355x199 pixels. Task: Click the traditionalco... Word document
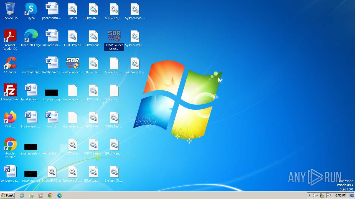[x=52, y=66]
